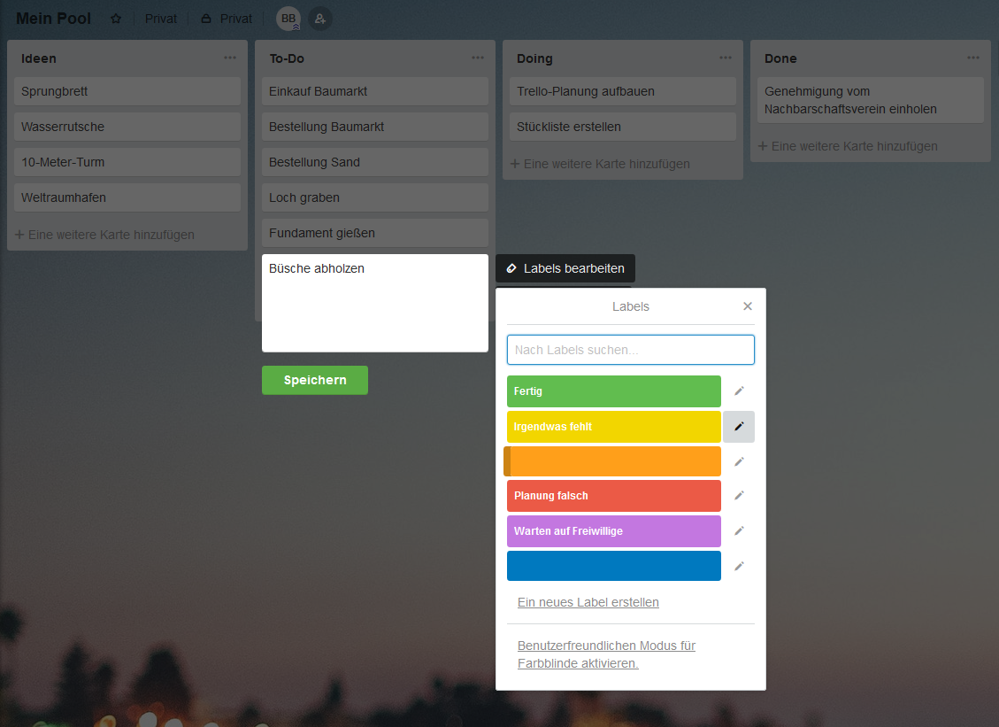Click the BB member avatar
999x727 pixels.
tap(288, 19)
